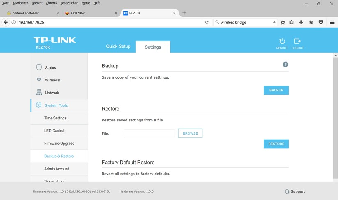The image size is (338, 200).
Task: Open the downloads arrow icon
Action: 301,22
